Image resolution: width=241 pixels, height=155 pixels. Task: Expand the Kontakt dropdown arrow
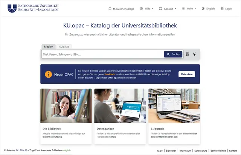175,9
